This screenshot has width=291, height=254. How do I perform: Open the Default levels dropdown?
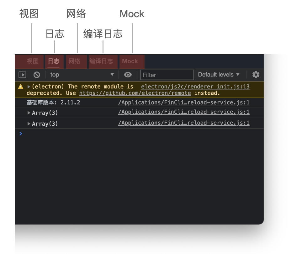(x=219, y=75)
